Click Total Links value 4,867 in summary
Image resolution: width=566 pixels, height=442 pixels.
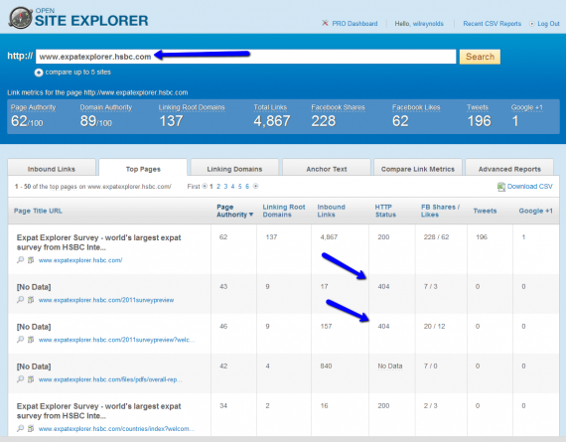[x=272, y=121]
